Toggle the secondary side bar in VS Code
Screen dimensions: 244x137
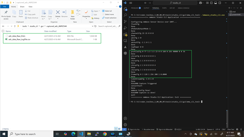coord(220,3)
